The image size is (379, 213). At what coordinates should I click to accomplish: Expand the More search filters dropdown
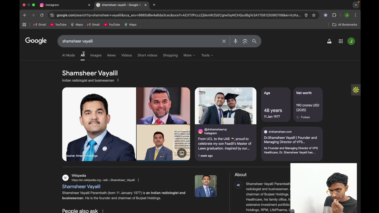point(189,55)
